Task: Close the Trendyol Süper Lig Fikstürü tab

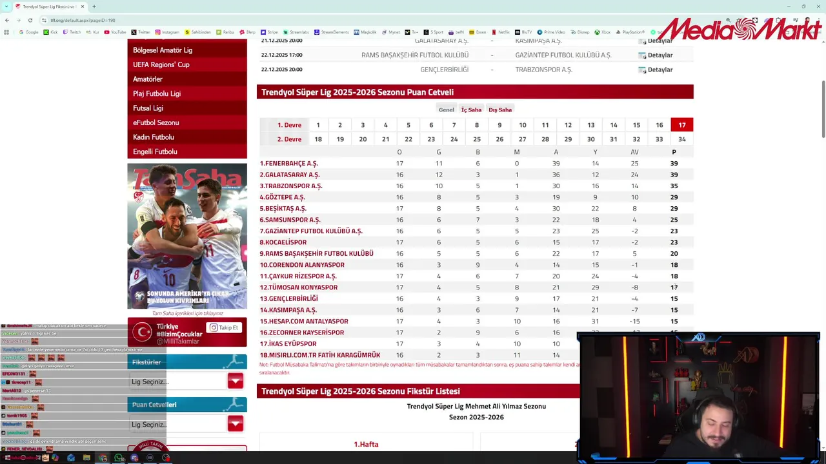Action: (83, 6)
